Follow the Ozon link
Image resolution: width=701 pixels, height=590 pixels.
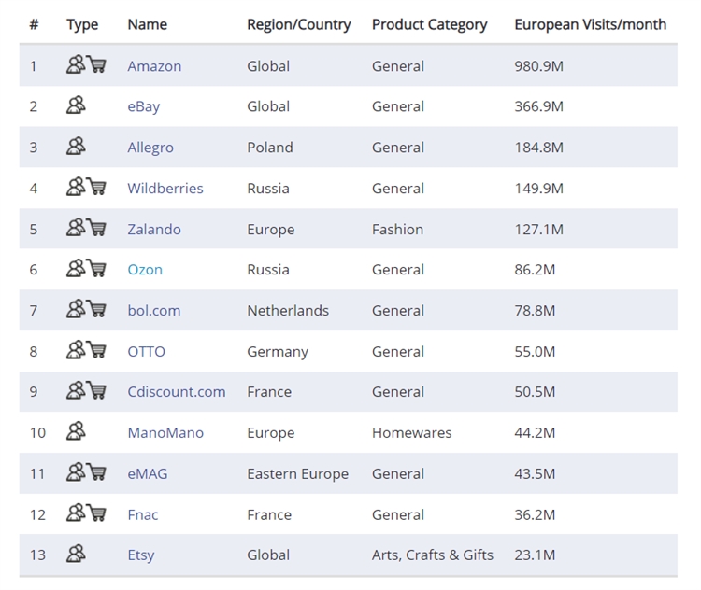pyautogui.click(x=145, y=270)
